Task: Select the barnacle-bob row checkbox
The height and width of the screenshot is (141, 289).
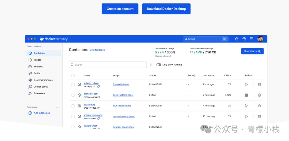Action: (x=73, y=95)
